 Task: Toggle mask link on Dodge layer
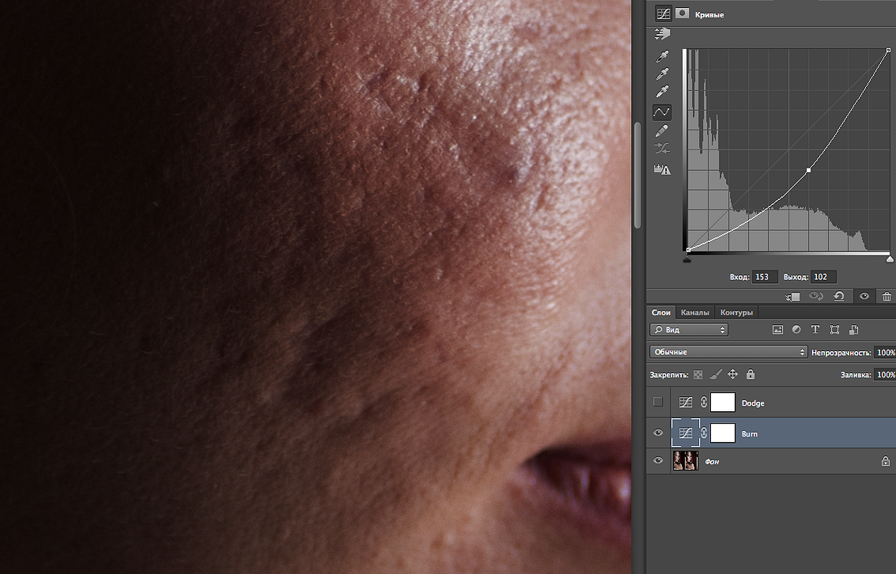coord(704,402)
